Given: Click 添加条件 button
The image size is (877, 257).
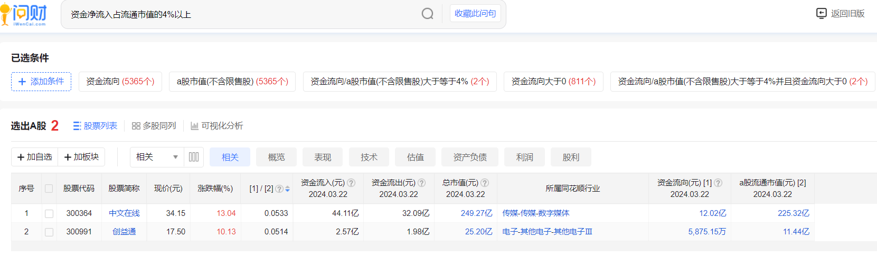Looking at the screenshot, I should 41,82.
